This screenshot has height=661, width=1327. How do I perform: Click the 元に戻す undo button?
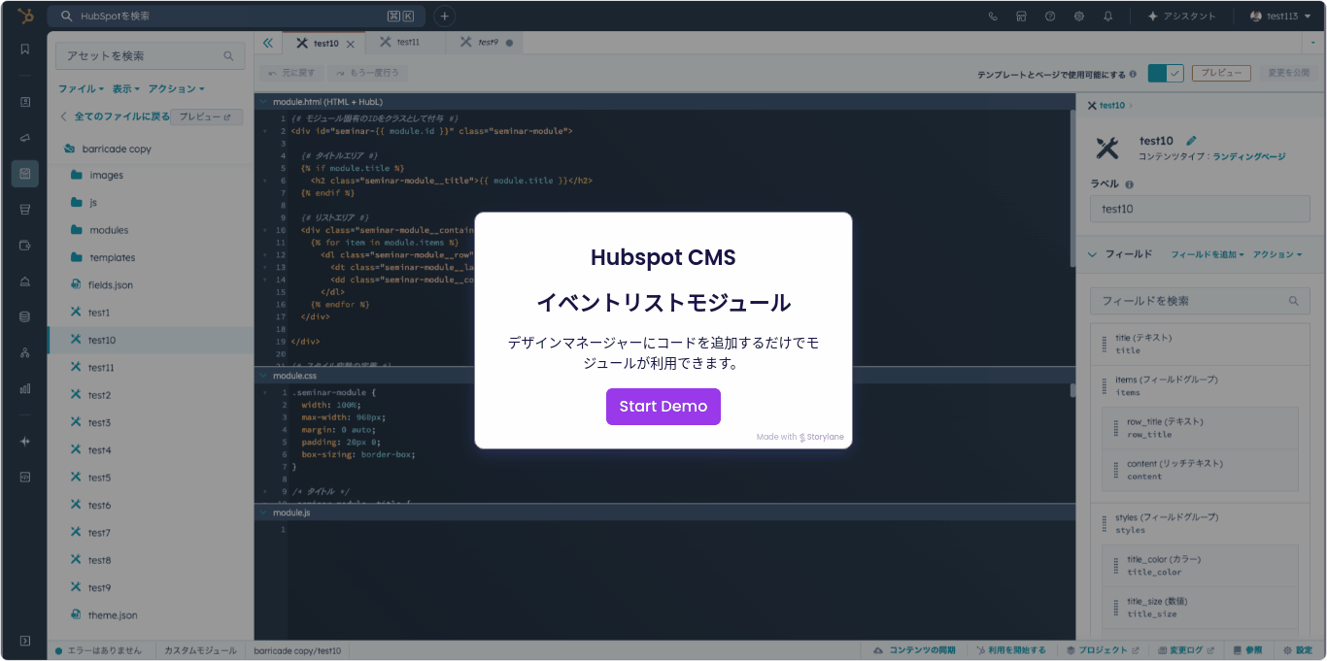click(290, 73)
